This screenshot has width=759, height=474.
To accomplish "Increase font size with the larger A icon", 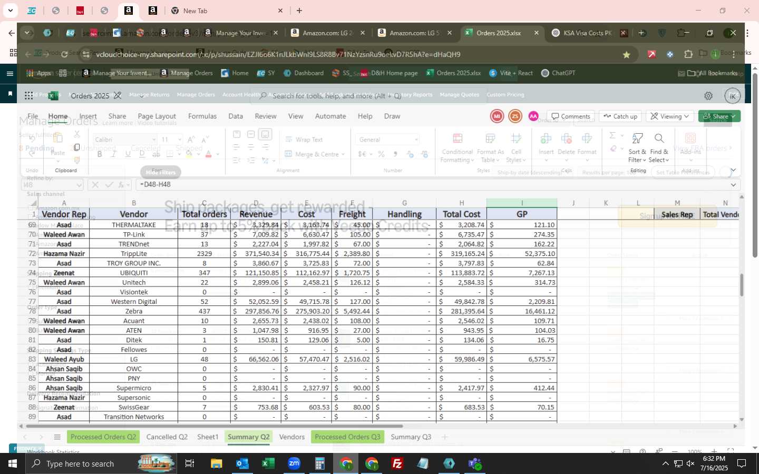I will [191, 140].
